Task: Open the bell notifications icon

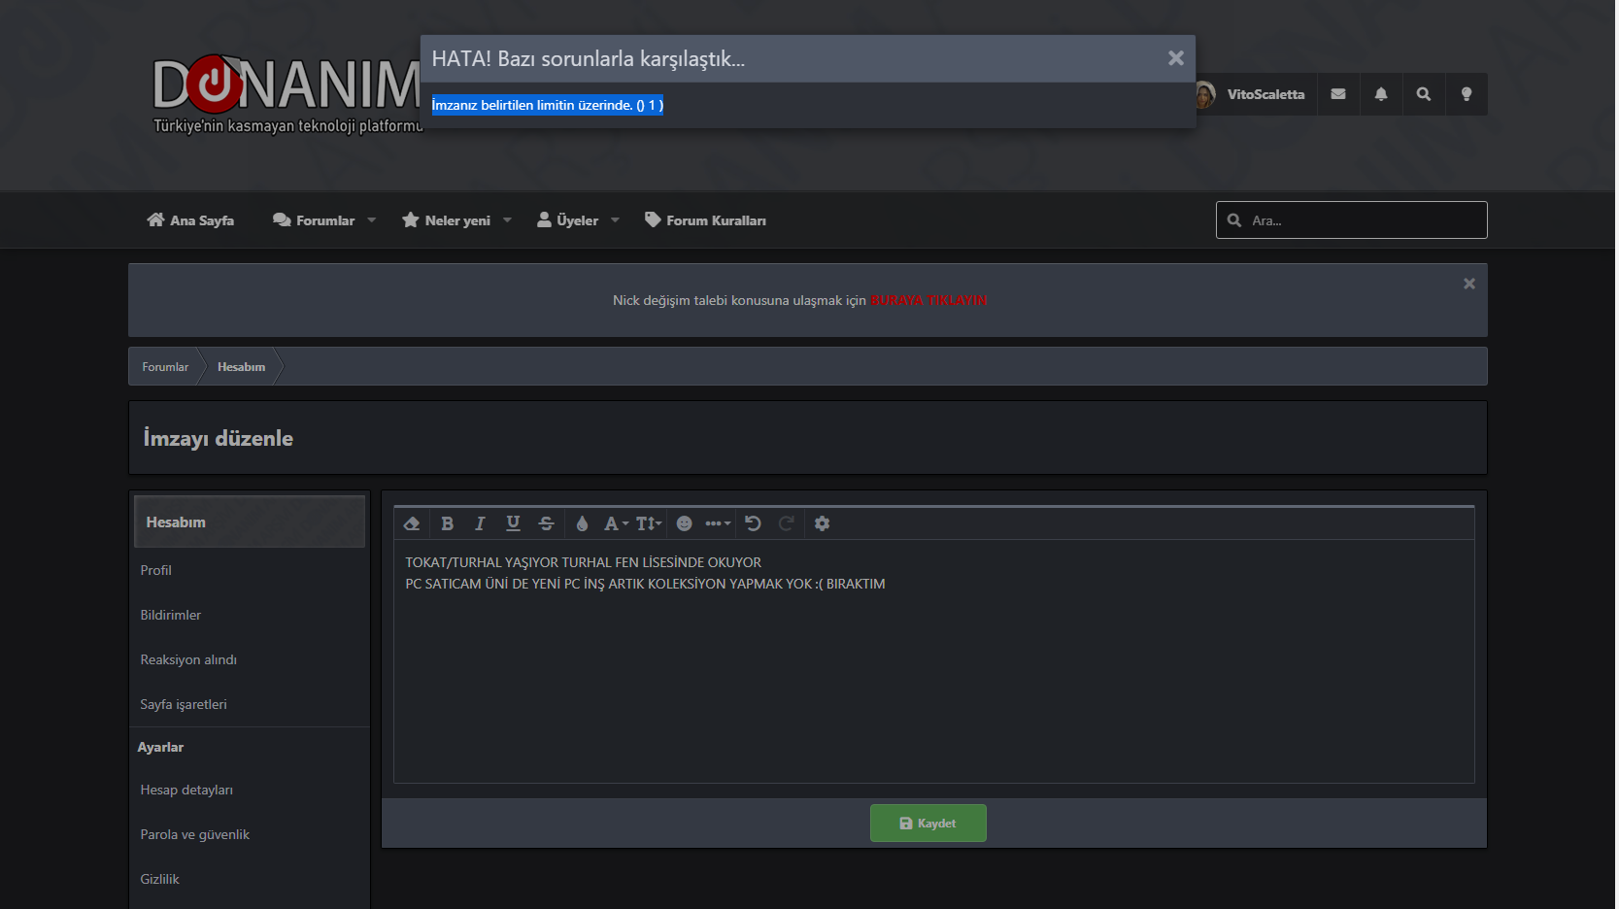Action: [1381, 94]
